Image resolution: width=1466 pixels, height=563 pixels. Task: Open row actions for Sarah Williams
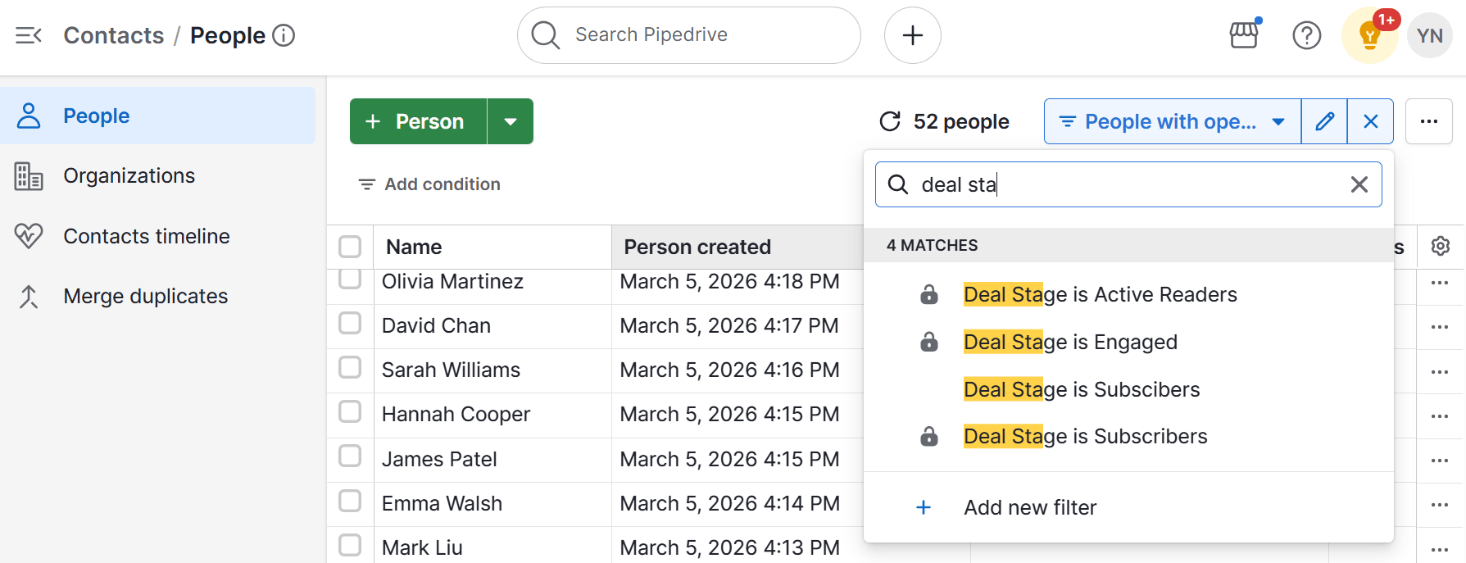[x=1440, y=371]
